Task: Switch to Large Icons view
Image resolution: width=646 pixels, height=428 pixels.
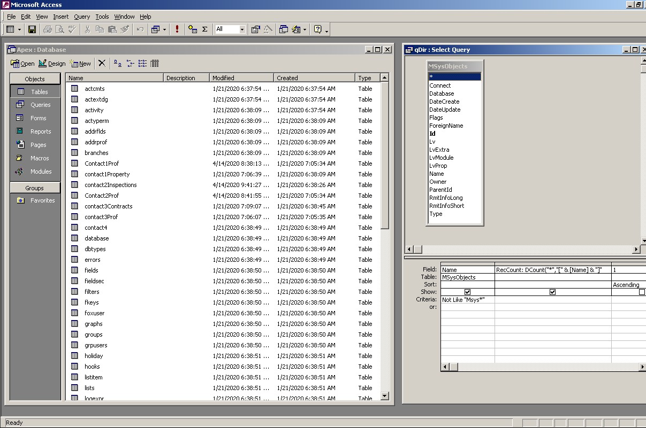Action: 118,63
